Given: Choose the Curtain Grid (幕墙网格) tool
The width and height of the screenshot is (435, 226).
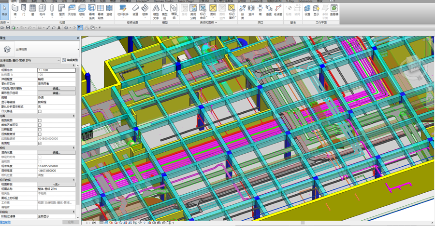Looking at the screenshot, I should [101, 12].
